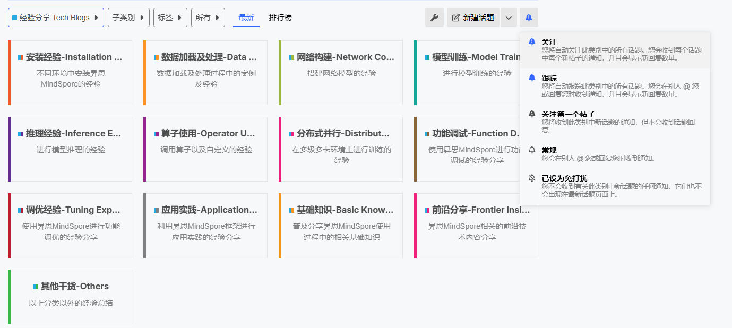Viewport: 732px width, 328px height.
Task: Click the 新建话题 button
Action: pyautogui.click(x=473, y=18)
